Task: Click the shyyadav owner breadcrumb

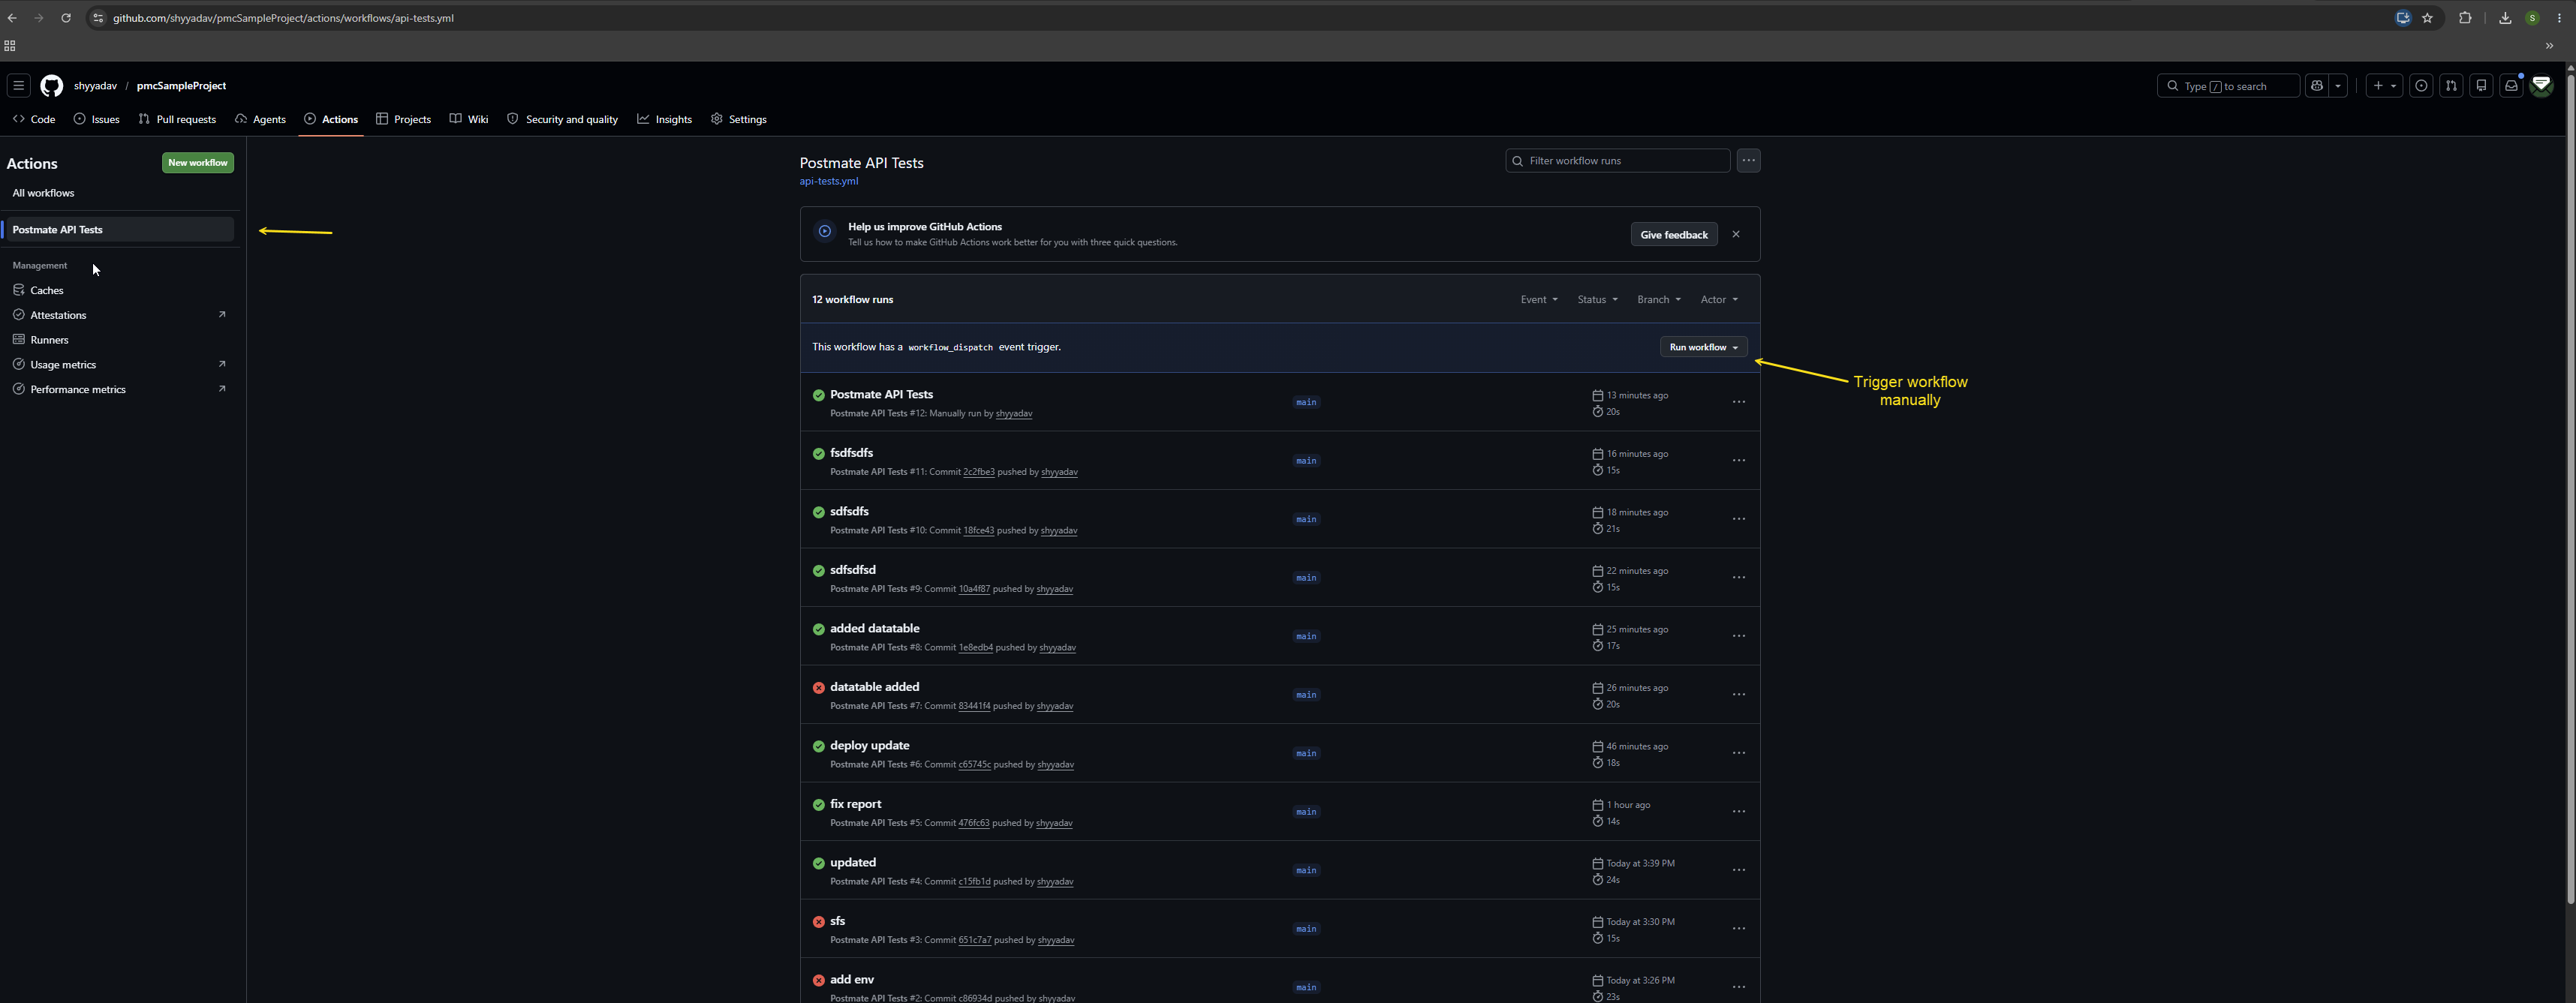Action: 95,86
